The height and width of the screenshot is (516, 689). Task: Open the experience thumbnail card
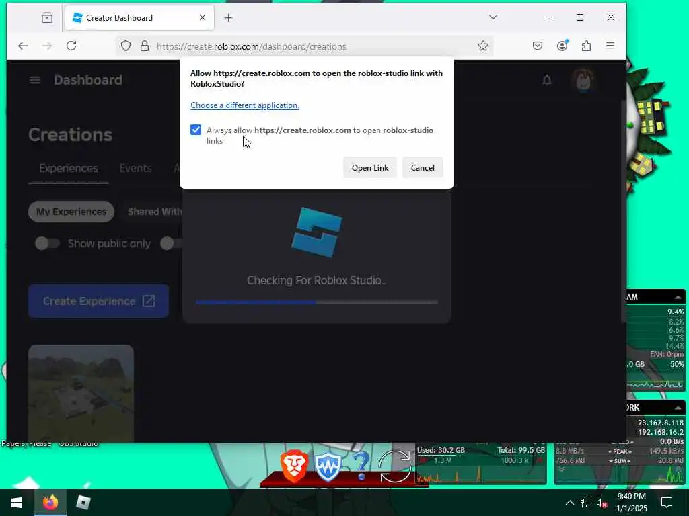[81, 393]
